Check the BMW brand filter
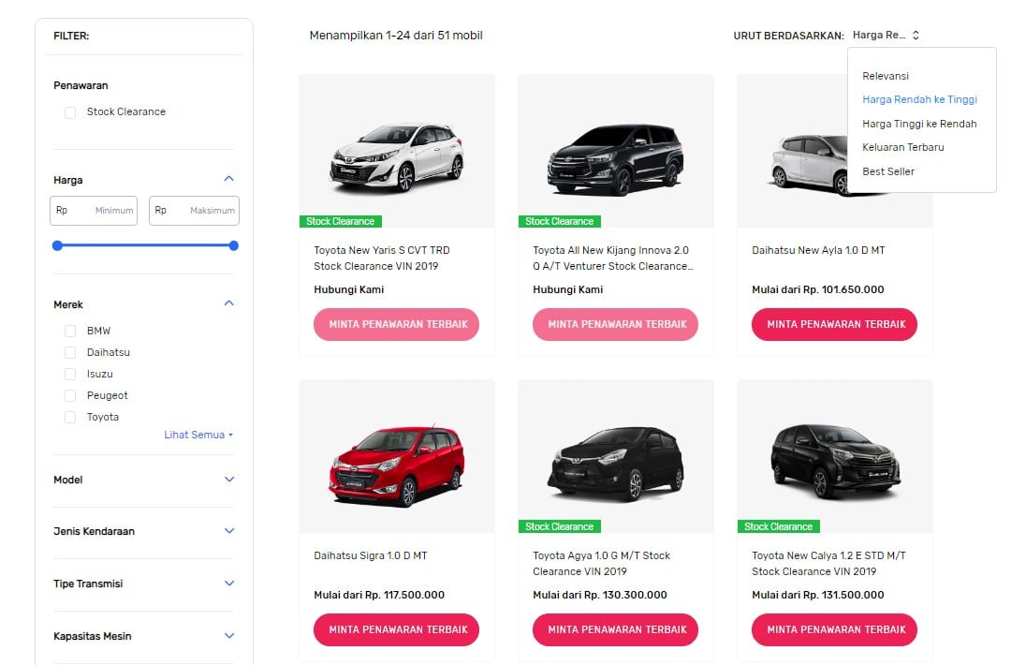The width and height of the screenshot is (1011, 665). (70, 331)
